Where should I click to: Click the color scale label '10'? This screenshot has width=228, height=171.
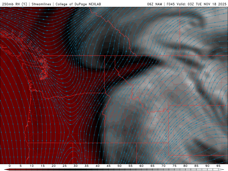point(32,166)
